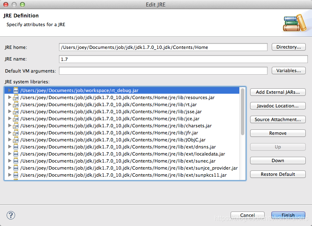Click the JRE home path field
The width and height of the screenshot is (312, 226).
click(163, 47)
